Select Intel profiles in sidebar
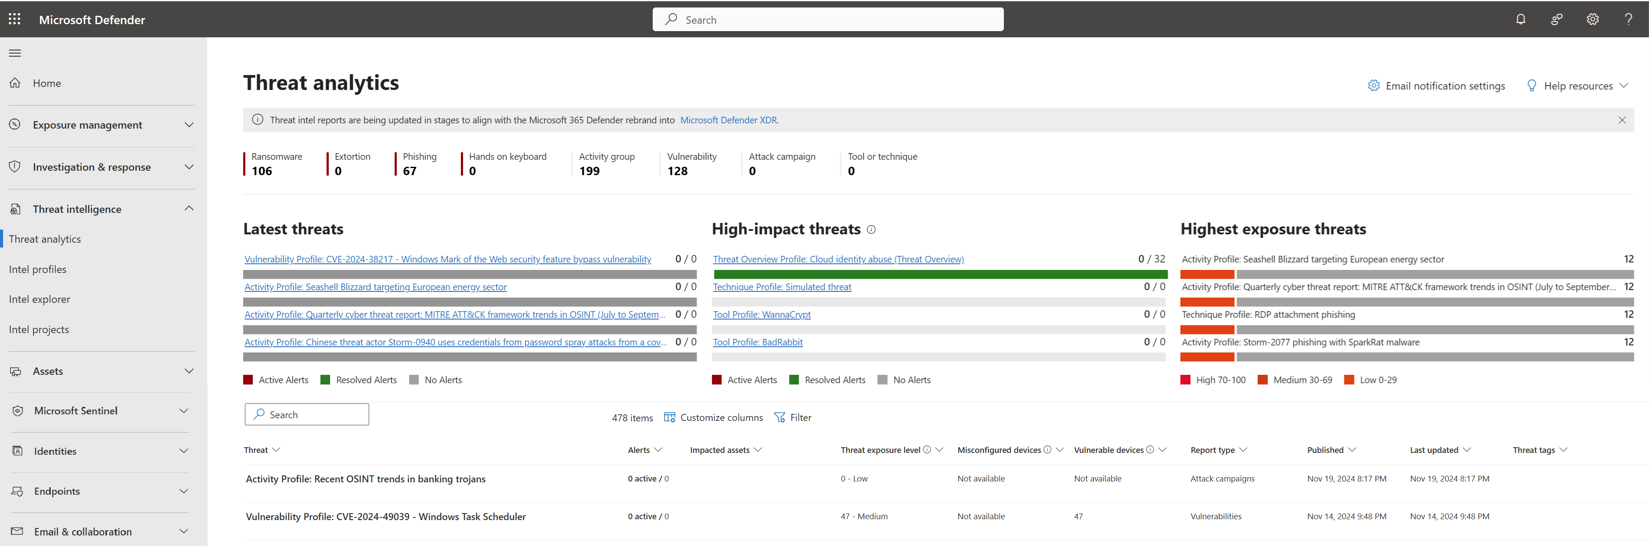 click(x=38, y=269)
